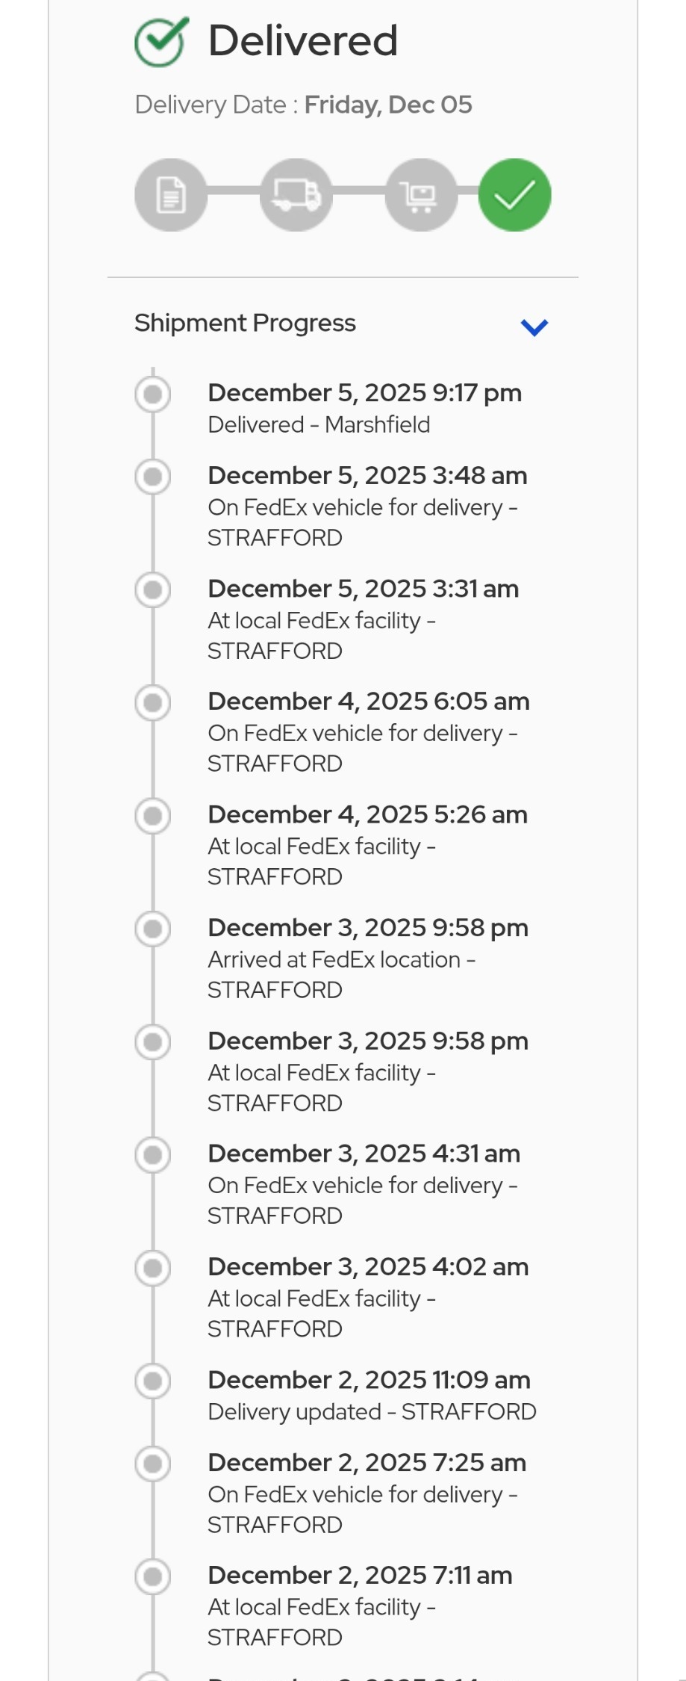
Task: Click the green Delivered checkmark icon
Action: point(161,41)
